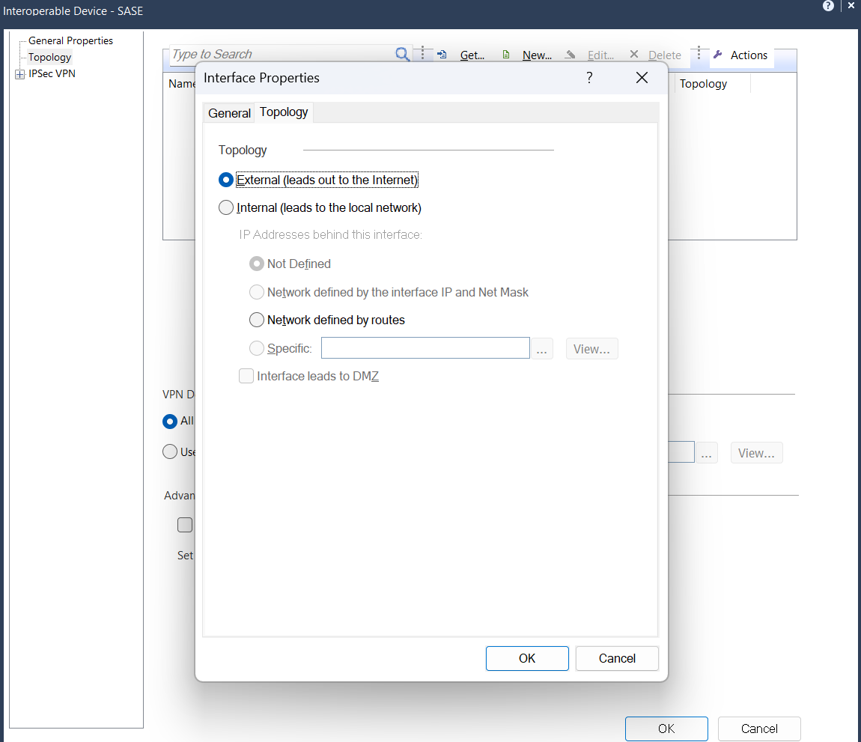This screenshot has height=742, width=861.
Task: Click Cancel in Interface Properties dialog
Action: click(617, 658)
